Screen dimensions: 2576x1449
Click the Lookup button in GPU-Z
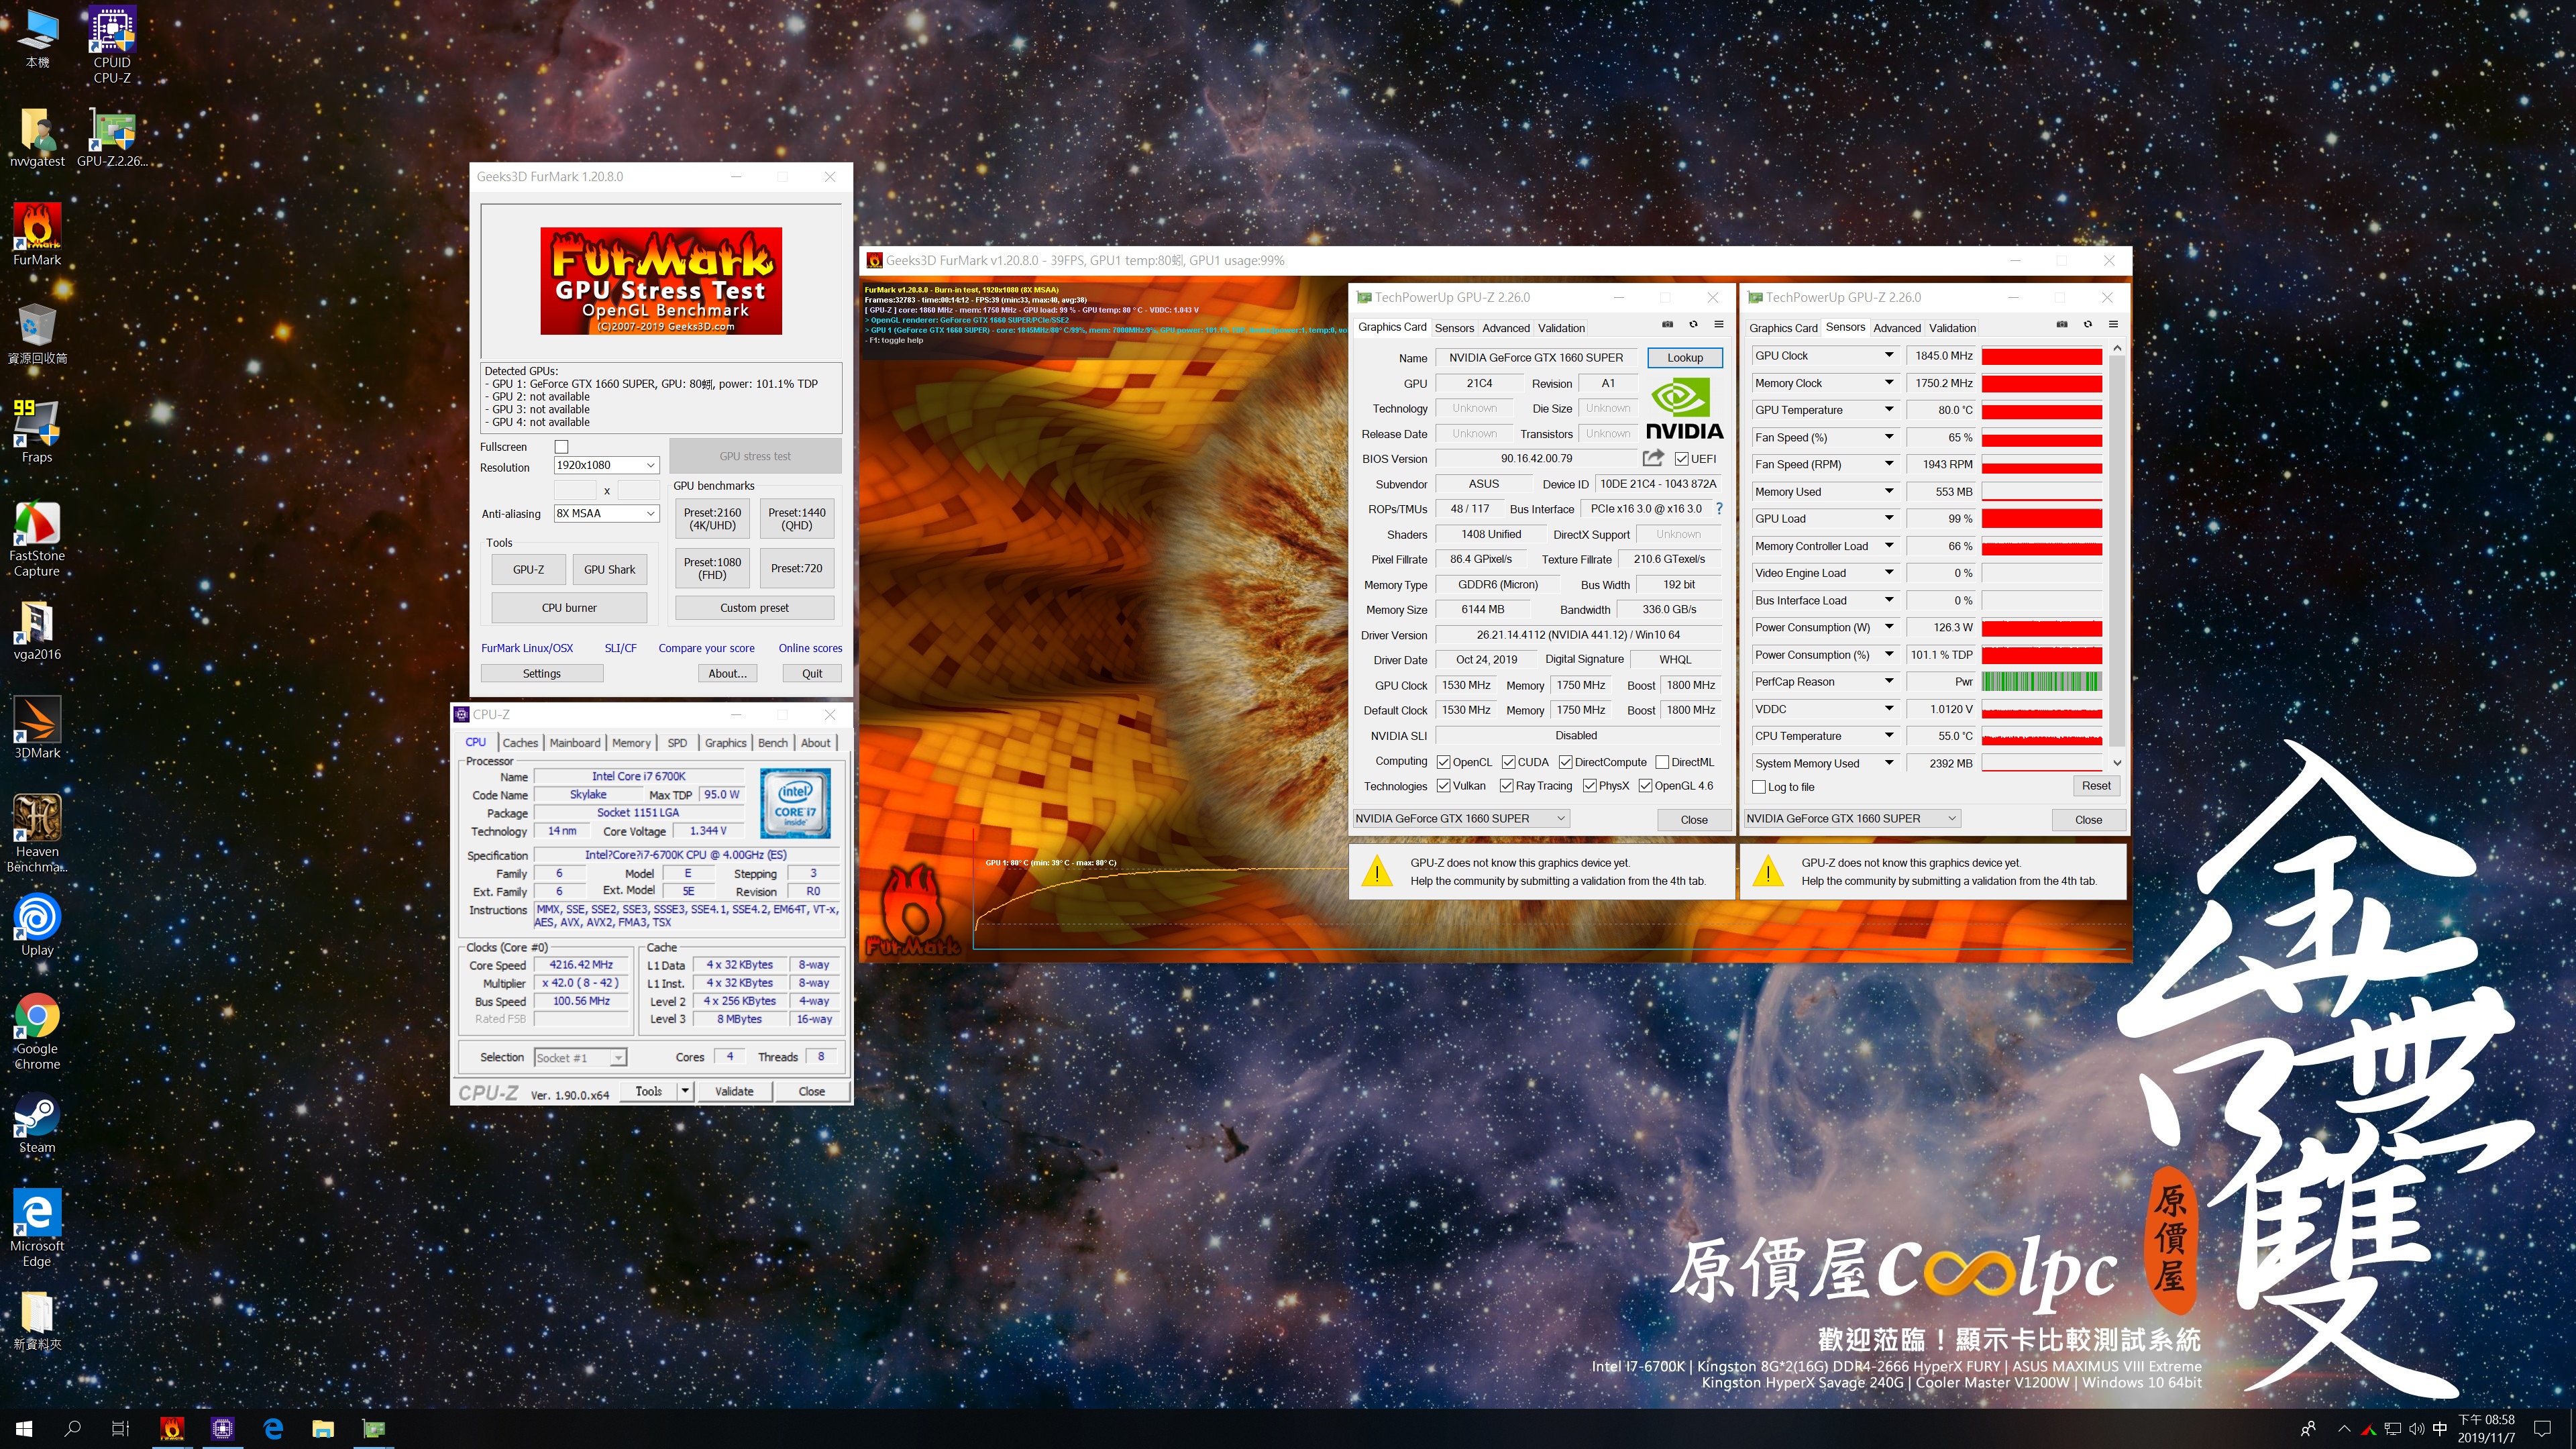(x=1685, y=358)
